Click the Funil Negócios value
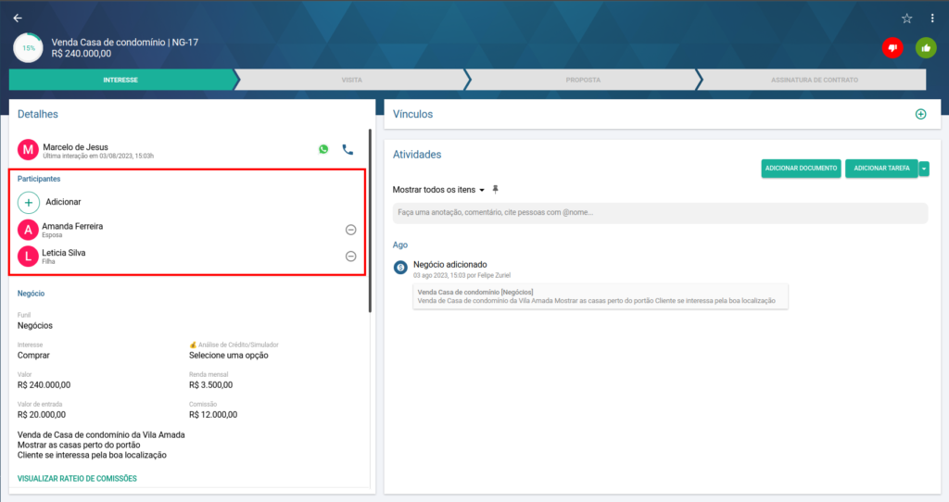The height and width of the screenshot is (502, 949). pos(35,326)
